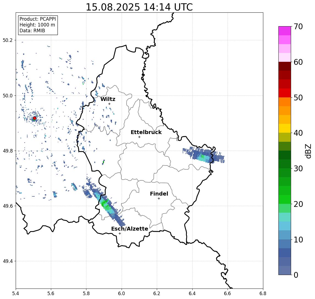Click the cross marker under Ettelbruck

[139, 137]
